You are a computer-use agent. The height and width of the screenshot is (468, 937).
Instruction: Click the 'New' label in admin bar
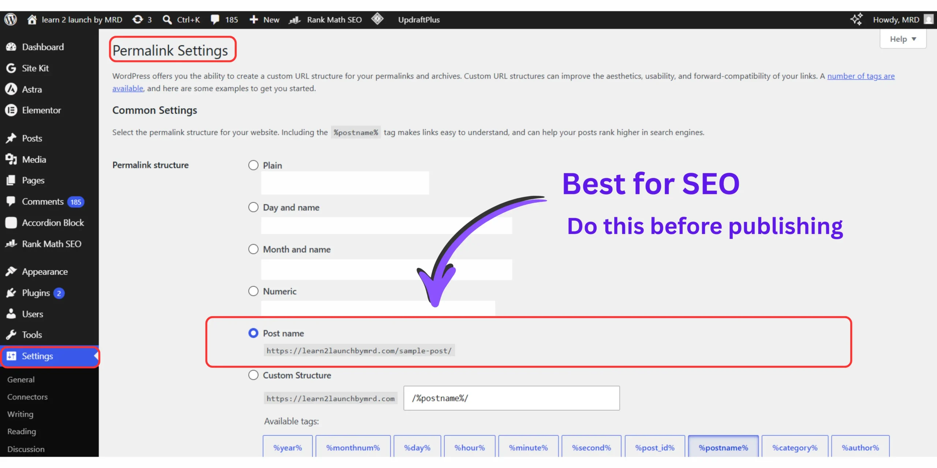click(x=271, y=20)
